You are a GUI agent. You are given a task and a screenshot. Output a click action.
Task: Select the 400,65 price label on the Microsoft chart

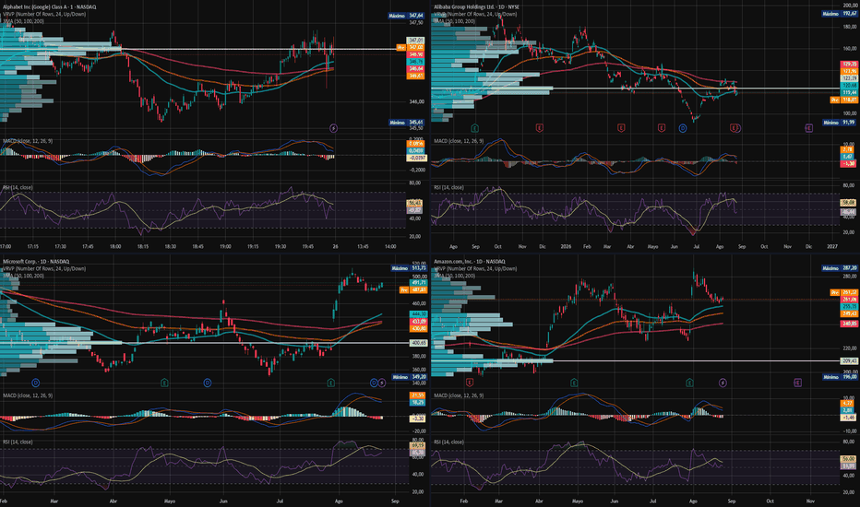(419, 343)
